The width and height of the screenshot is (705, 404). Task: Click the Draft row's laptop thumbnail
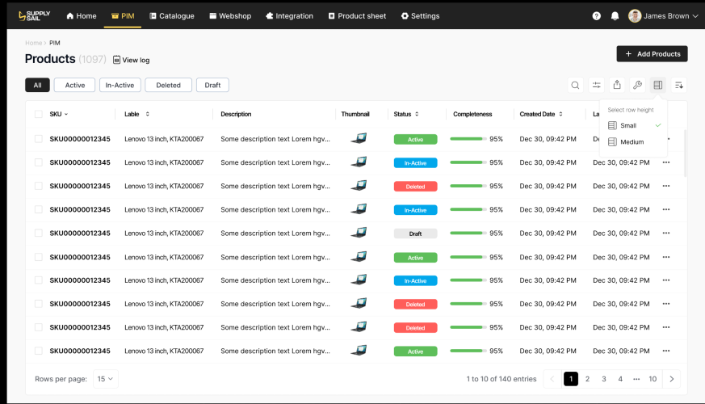(359, 233)
